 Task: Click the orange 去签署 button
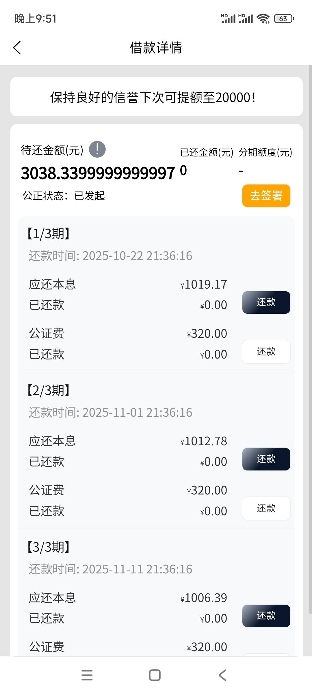266,196
